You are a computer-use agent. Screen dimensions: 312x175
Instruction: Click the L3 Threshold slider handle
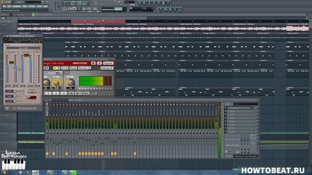pyautogui.click(x=12, y=62)
